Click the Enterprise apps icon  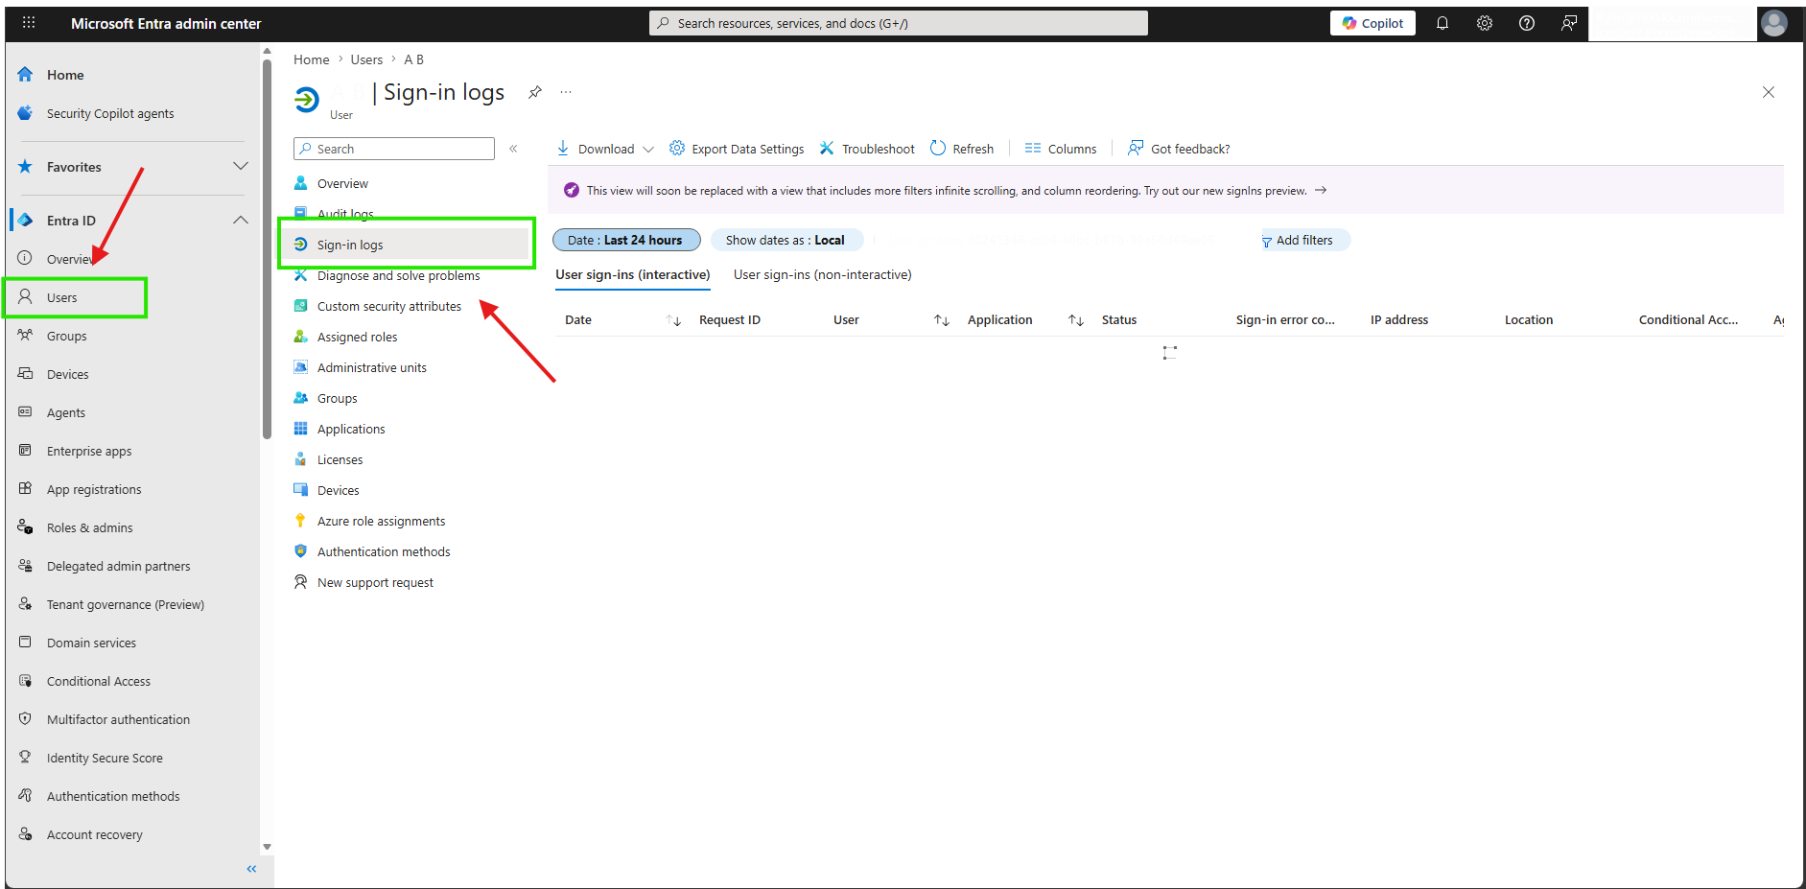pos(25,451)
